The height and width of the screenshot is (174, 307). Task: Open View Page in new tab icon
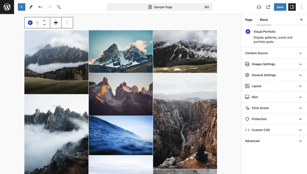268,7
